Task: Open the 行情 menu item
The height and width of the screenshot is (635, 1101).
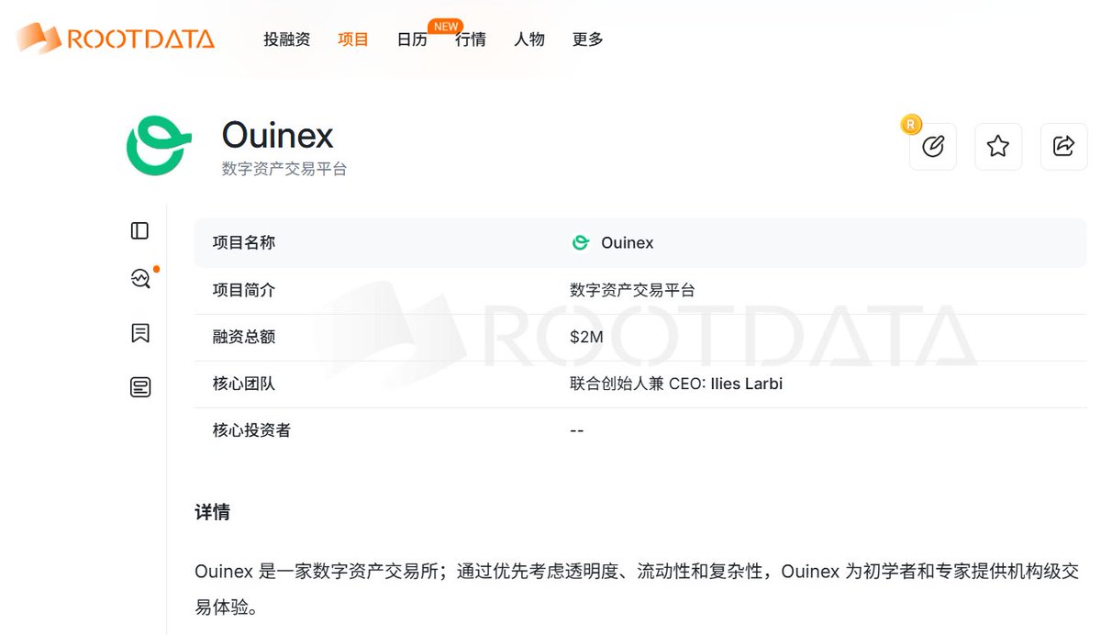Action: tap(471, 39)
